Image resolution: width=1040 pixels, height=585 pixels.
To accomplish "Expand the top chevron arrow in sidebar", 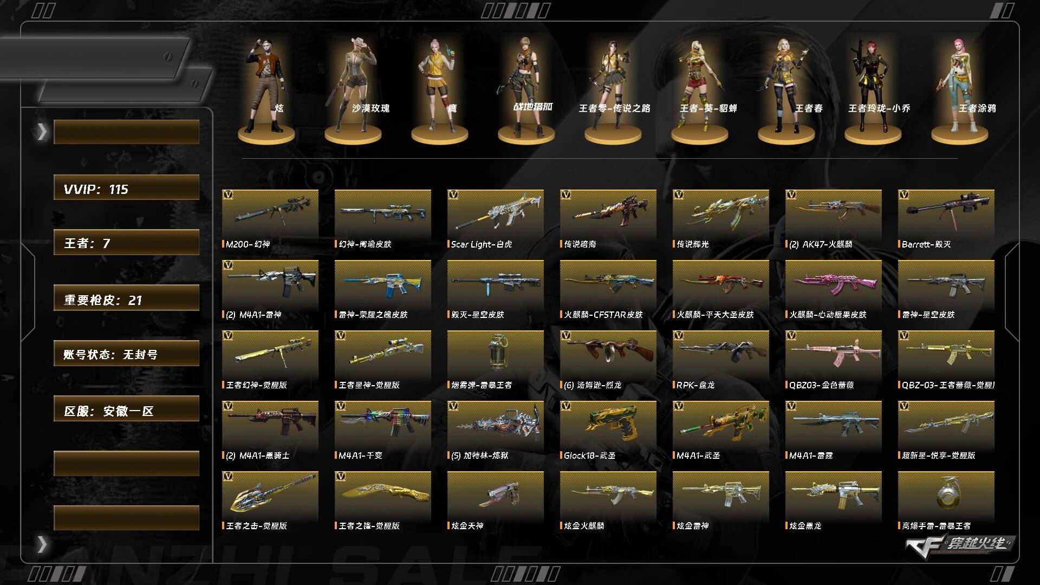I will [42, 132].
